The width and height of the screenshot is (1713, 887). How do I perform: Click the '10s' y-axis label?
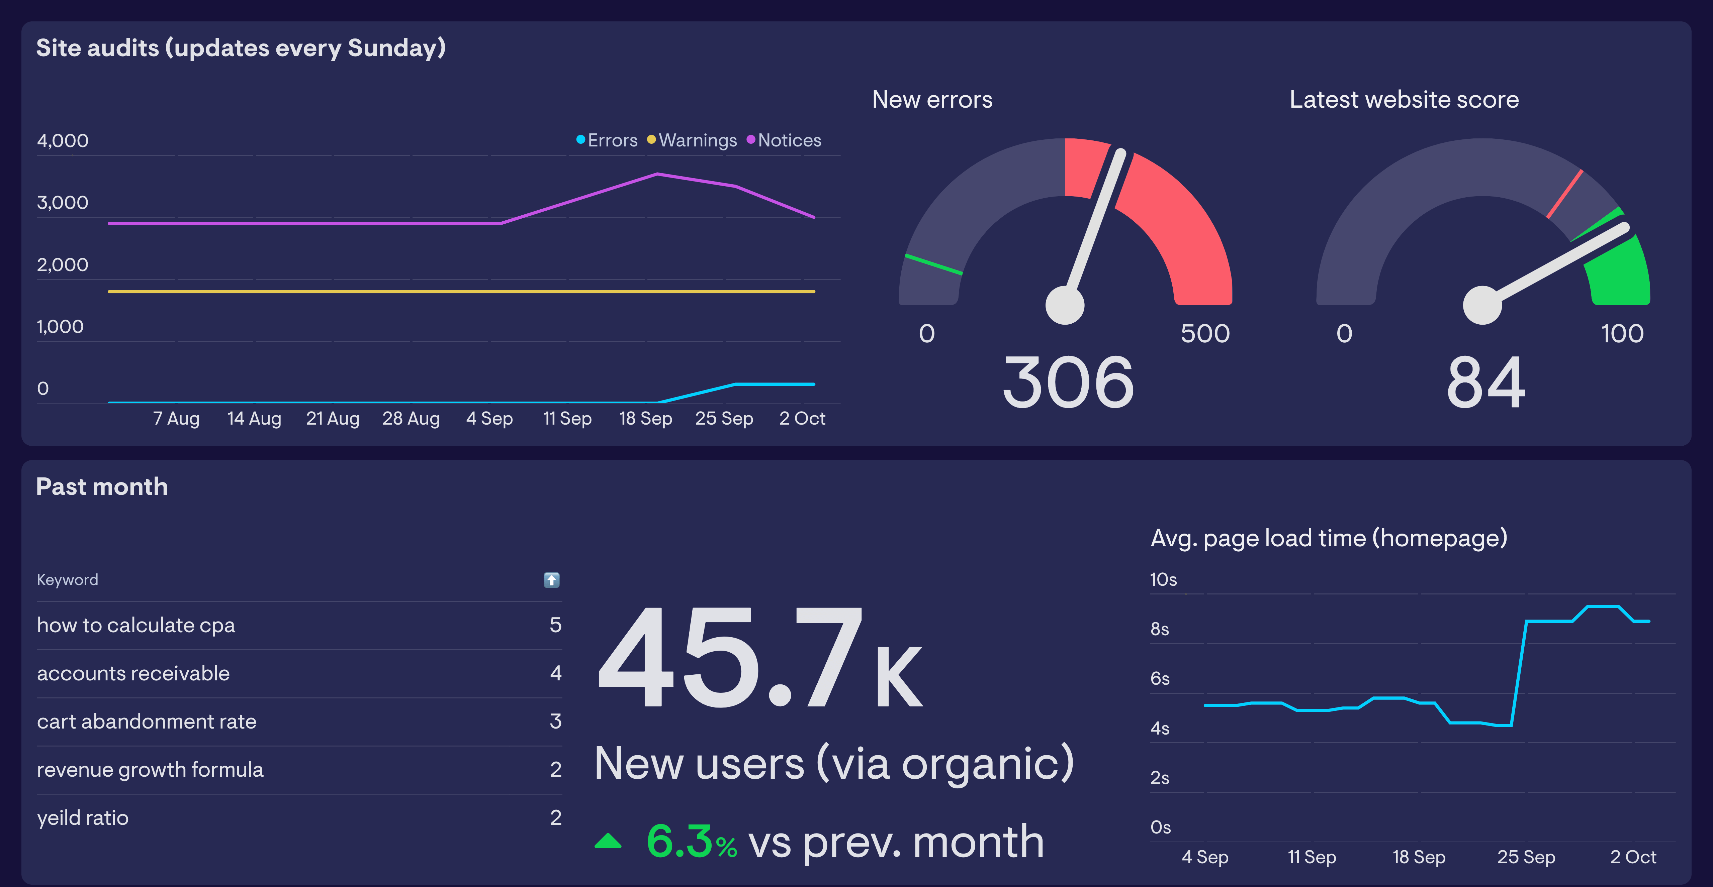coord(1164,579)
